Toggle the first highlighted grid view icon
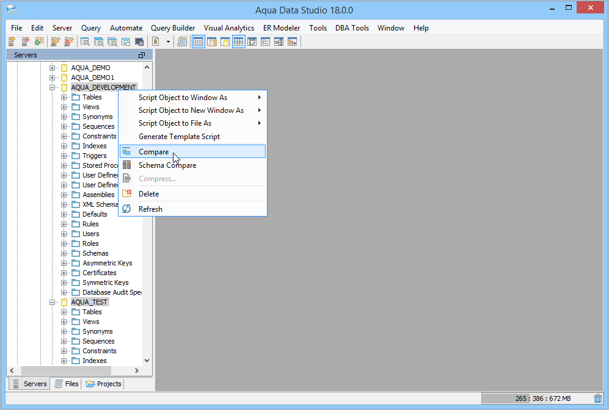Screen dimensions: 609x410 (x=198, y=41)
